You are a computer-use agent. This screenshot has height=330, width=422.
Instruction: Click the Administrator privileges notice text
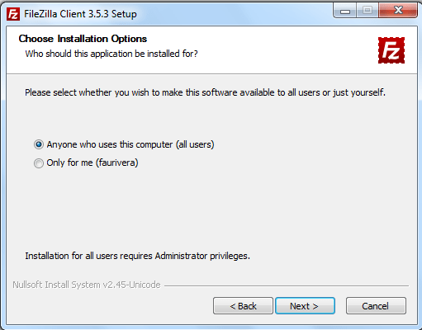(x=137, y=256)
